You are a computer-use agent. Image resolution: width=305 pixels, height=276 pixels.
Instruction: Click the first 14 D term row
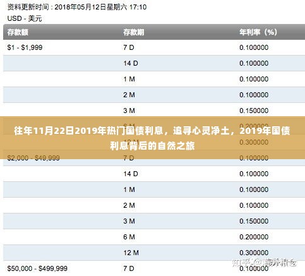point(154,63)
